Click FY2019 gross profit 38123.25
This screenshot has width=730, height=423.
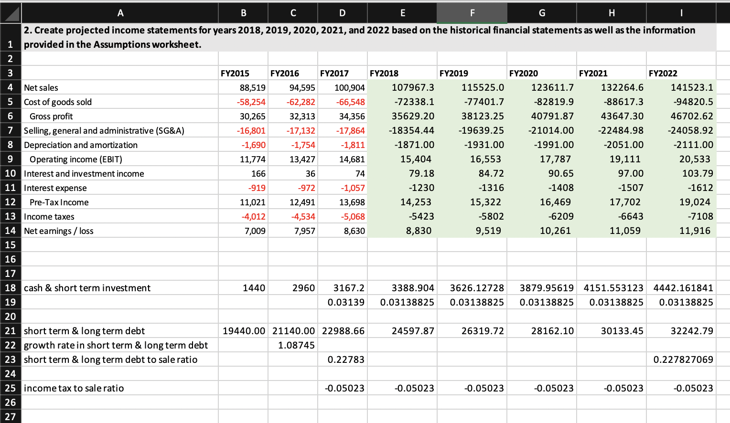click(x=483, y=116)
